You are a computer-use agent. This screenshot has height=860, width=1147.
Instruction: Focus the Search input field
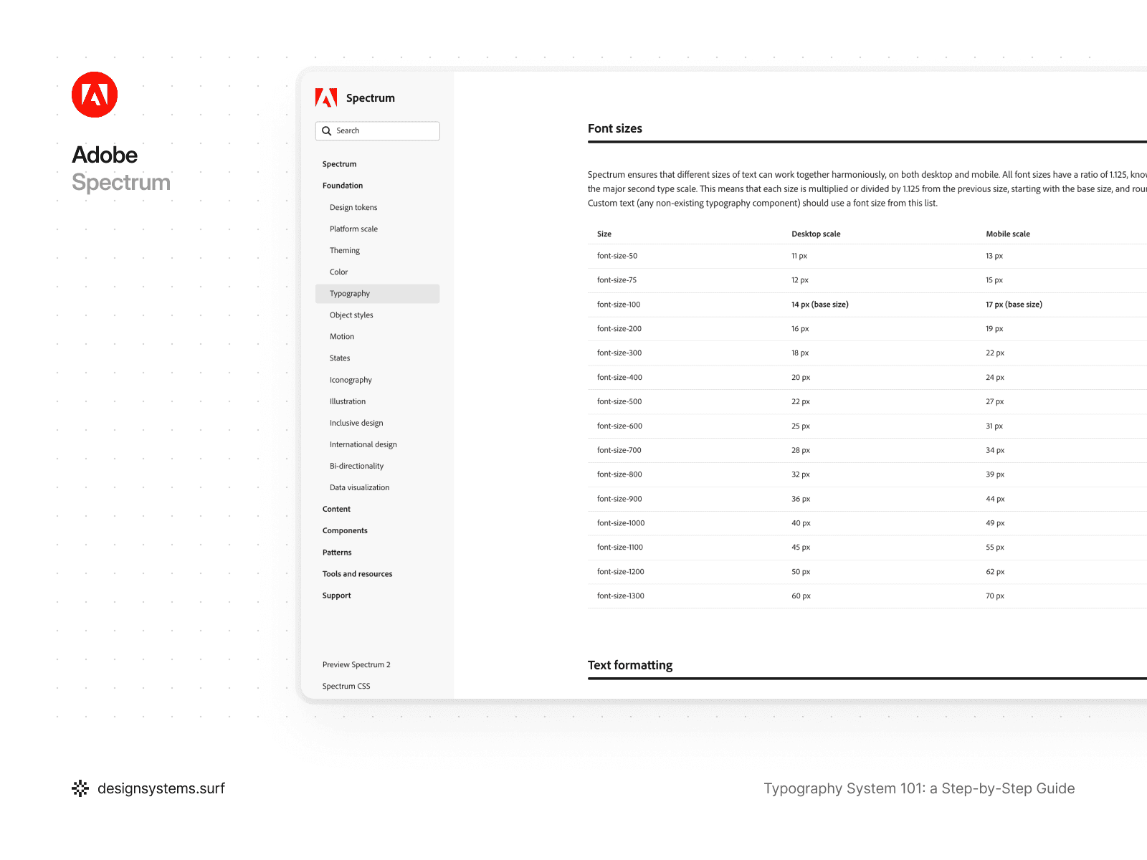tap(378, 130)
